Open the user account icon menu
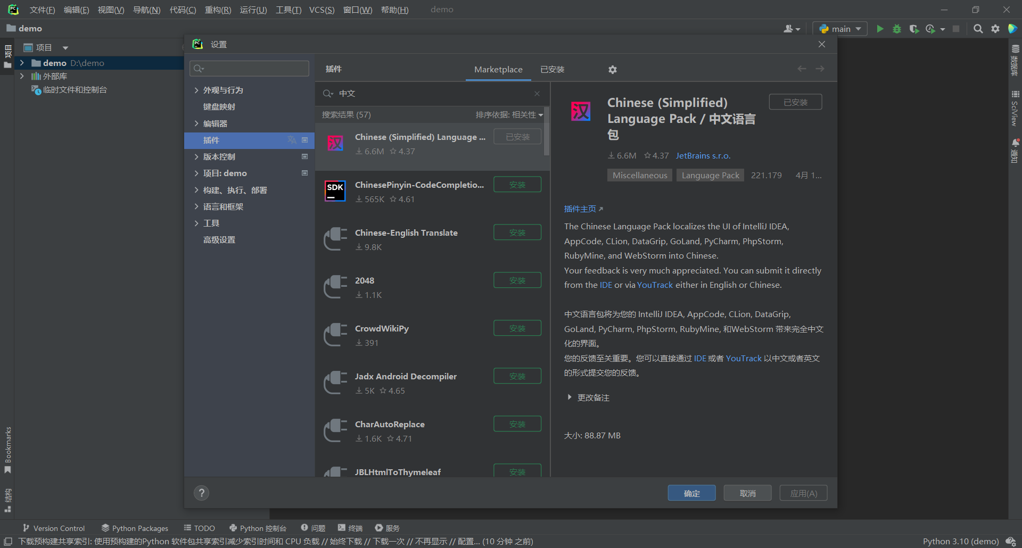 (x=792, y=29)
